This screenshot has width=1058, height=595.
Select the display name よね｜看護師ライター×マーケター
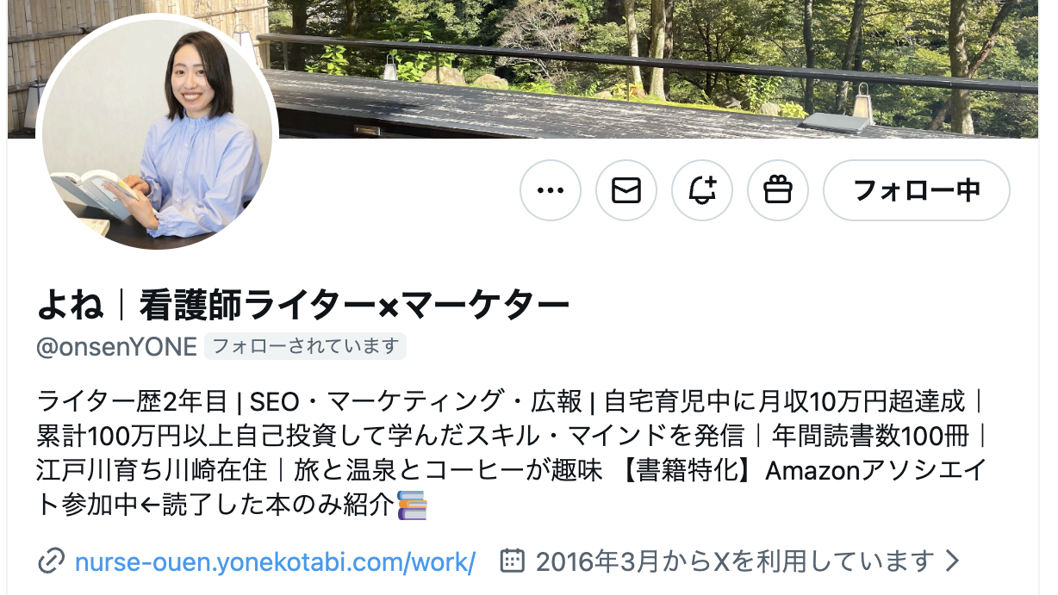tap(303, 303)
